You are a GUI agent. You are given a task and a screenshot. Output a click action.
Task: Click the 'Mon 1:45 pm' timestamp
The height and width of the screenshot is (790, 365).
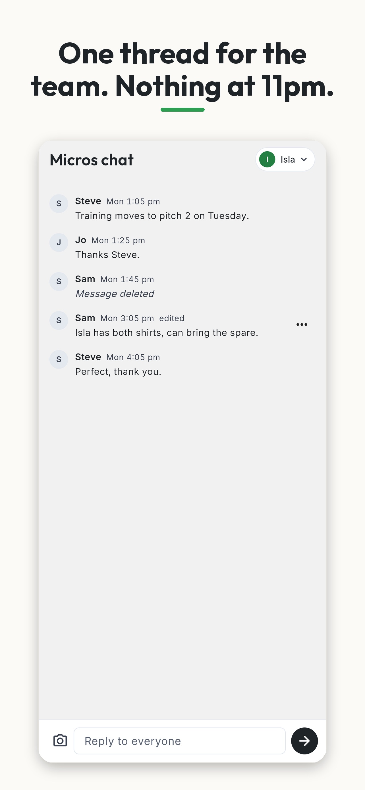tap(127, 279)
